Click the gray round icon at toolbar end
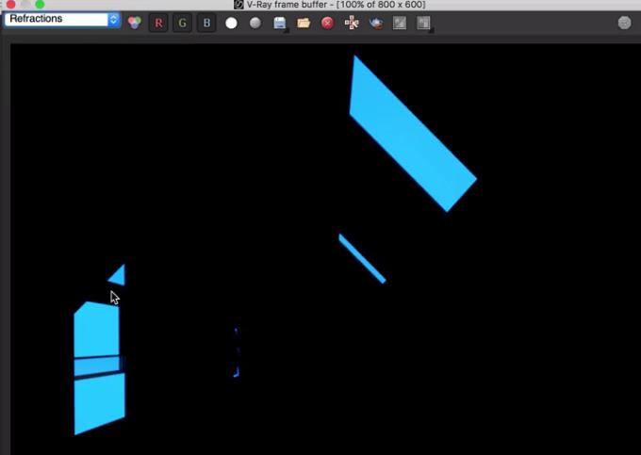Image resolution: width=641 pixels, height=455 pixels. tap(624, 23)
